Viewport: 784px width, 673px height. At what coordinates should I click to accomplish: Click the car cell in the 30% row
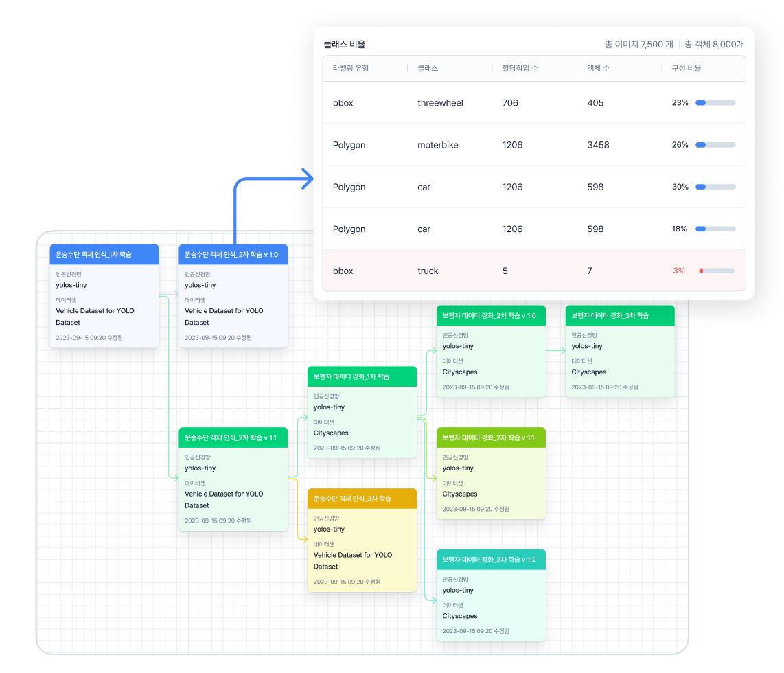pyautogui.click(x=424, y=187)
